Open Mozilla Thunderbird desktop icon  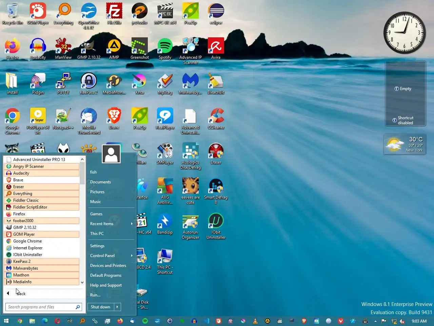89,121
